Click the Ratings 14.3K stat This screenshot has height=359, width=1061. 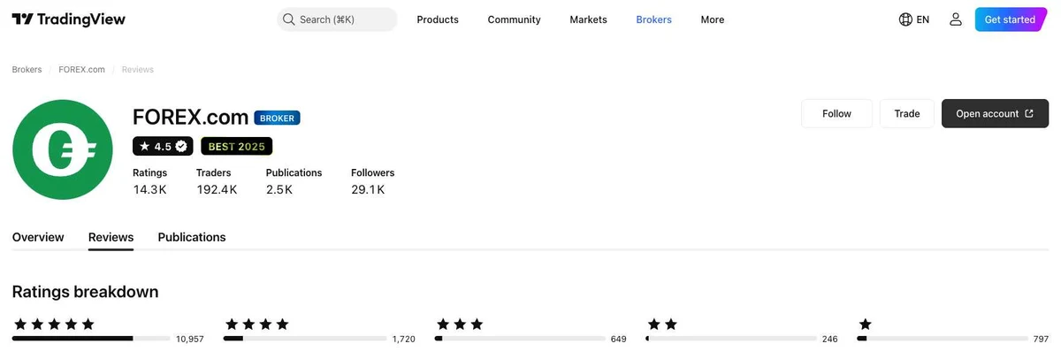pos(149,181)
